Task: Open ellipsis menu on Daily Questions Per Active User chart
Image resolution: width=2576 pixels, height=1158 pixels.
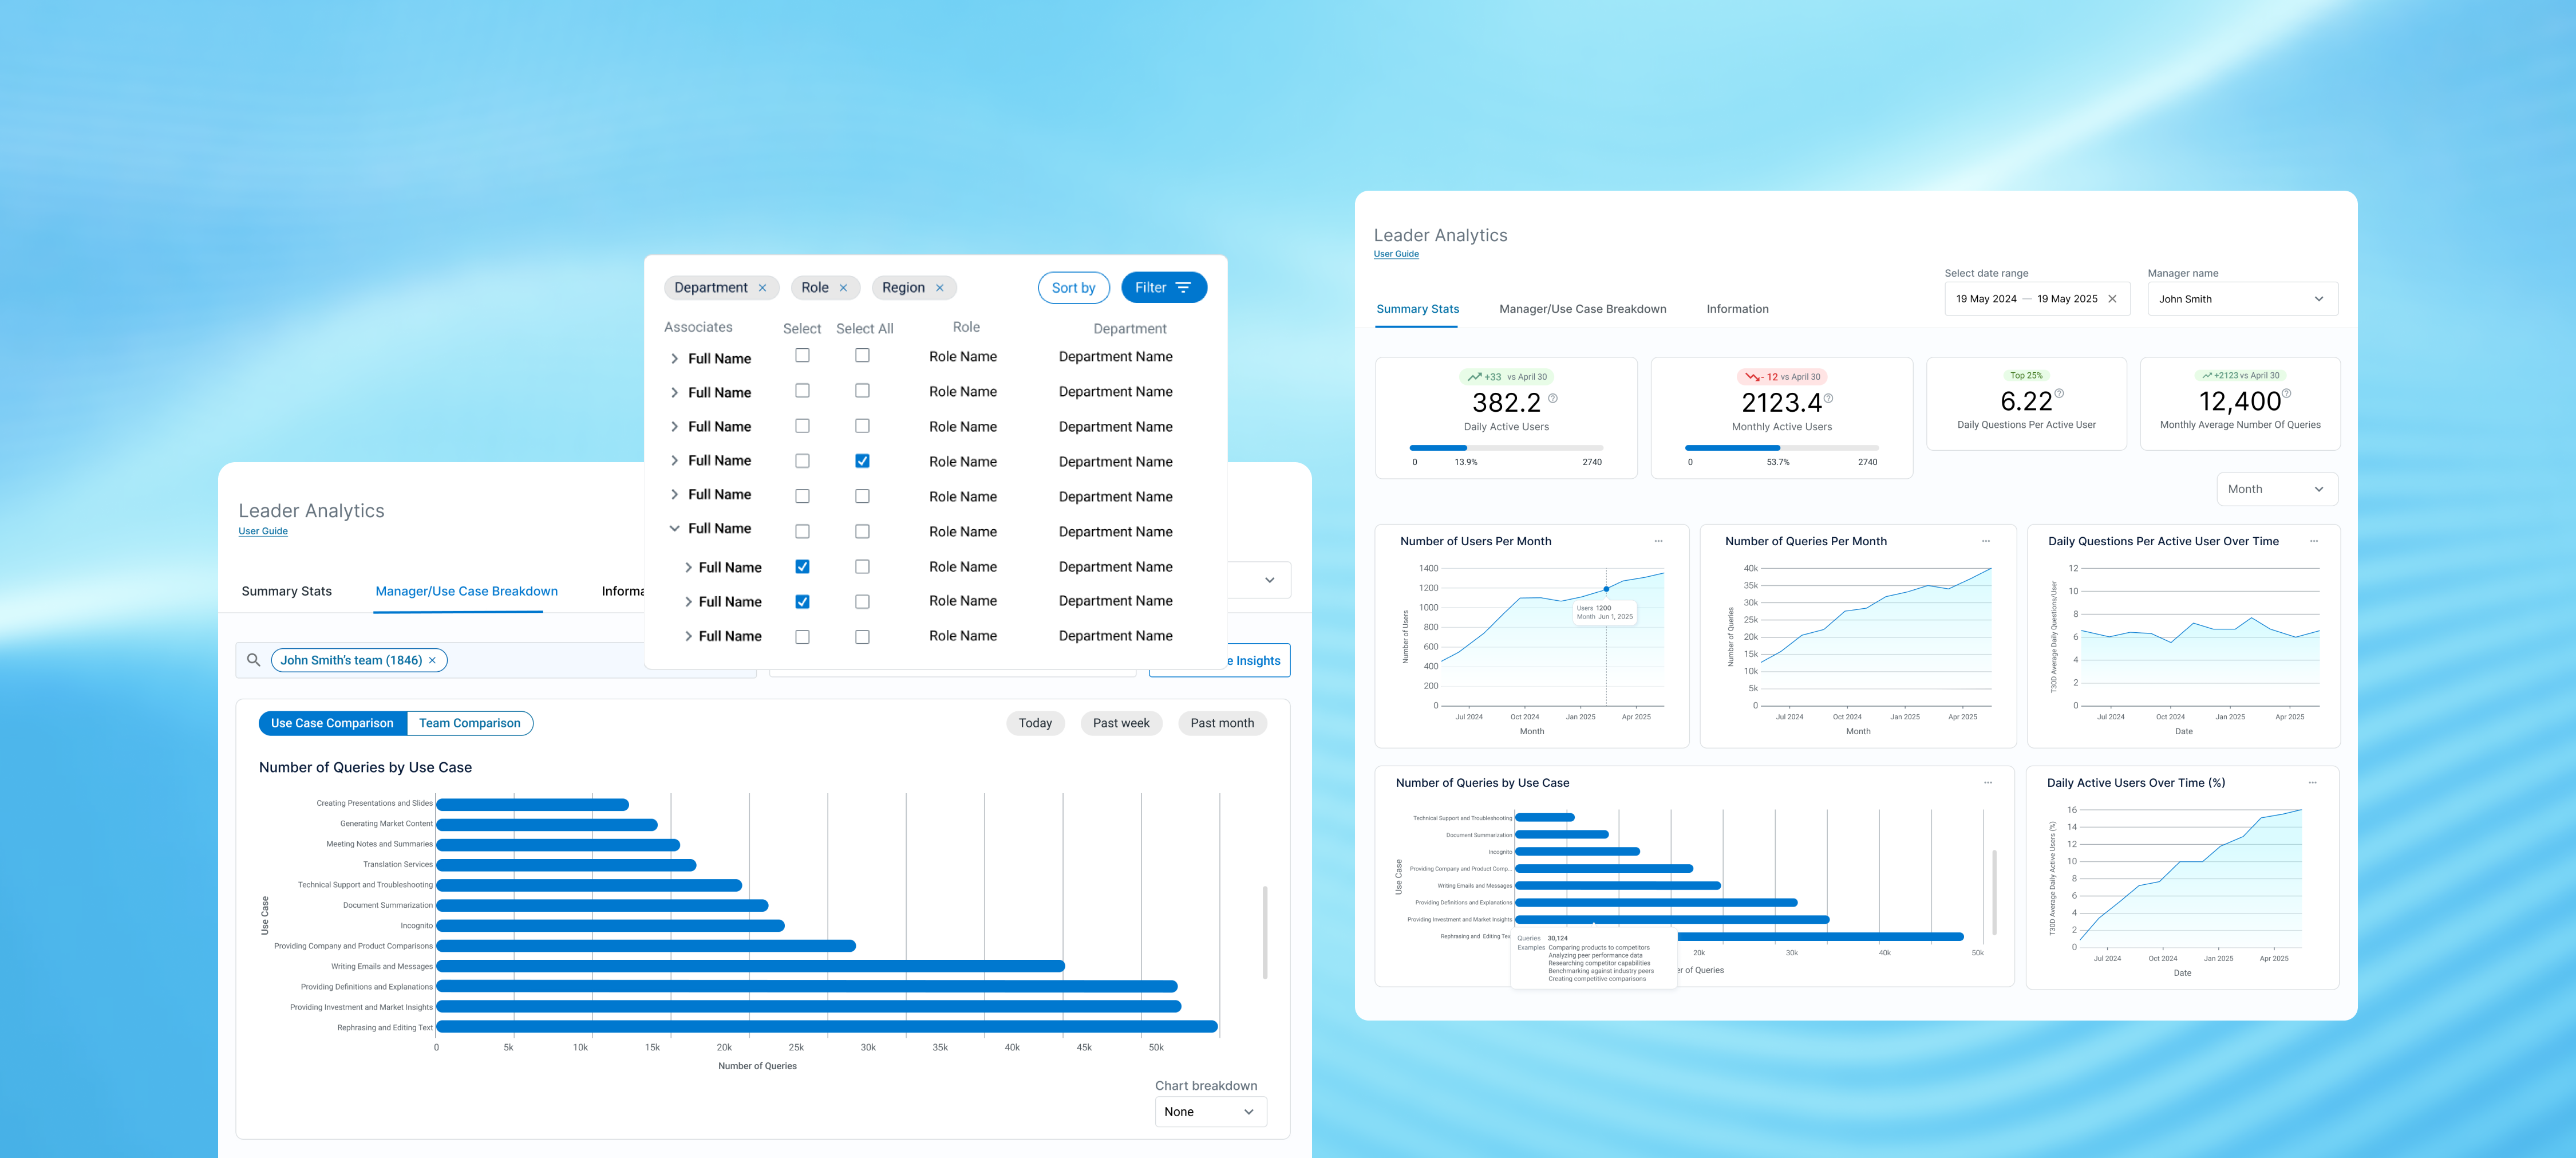Action: point(2314,541)
